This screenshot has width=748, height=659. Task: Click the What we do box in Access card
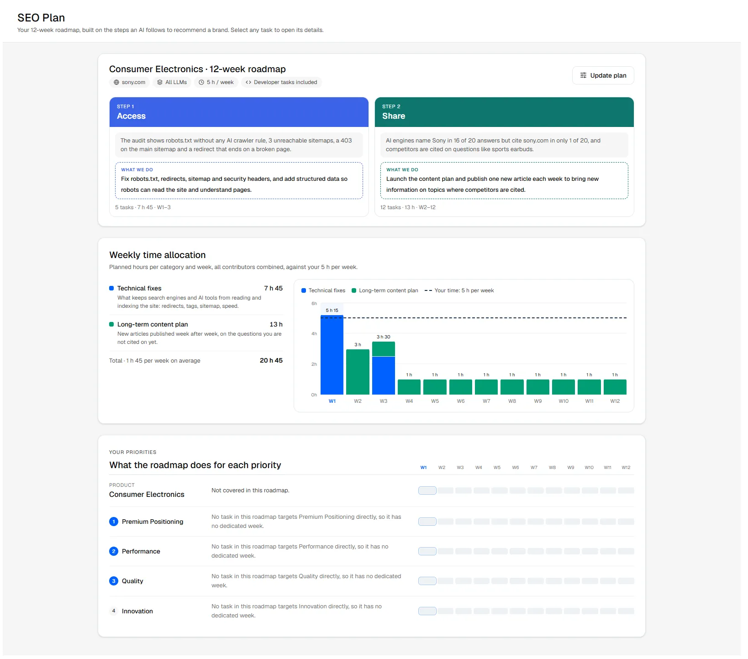[x=239, y=180]
